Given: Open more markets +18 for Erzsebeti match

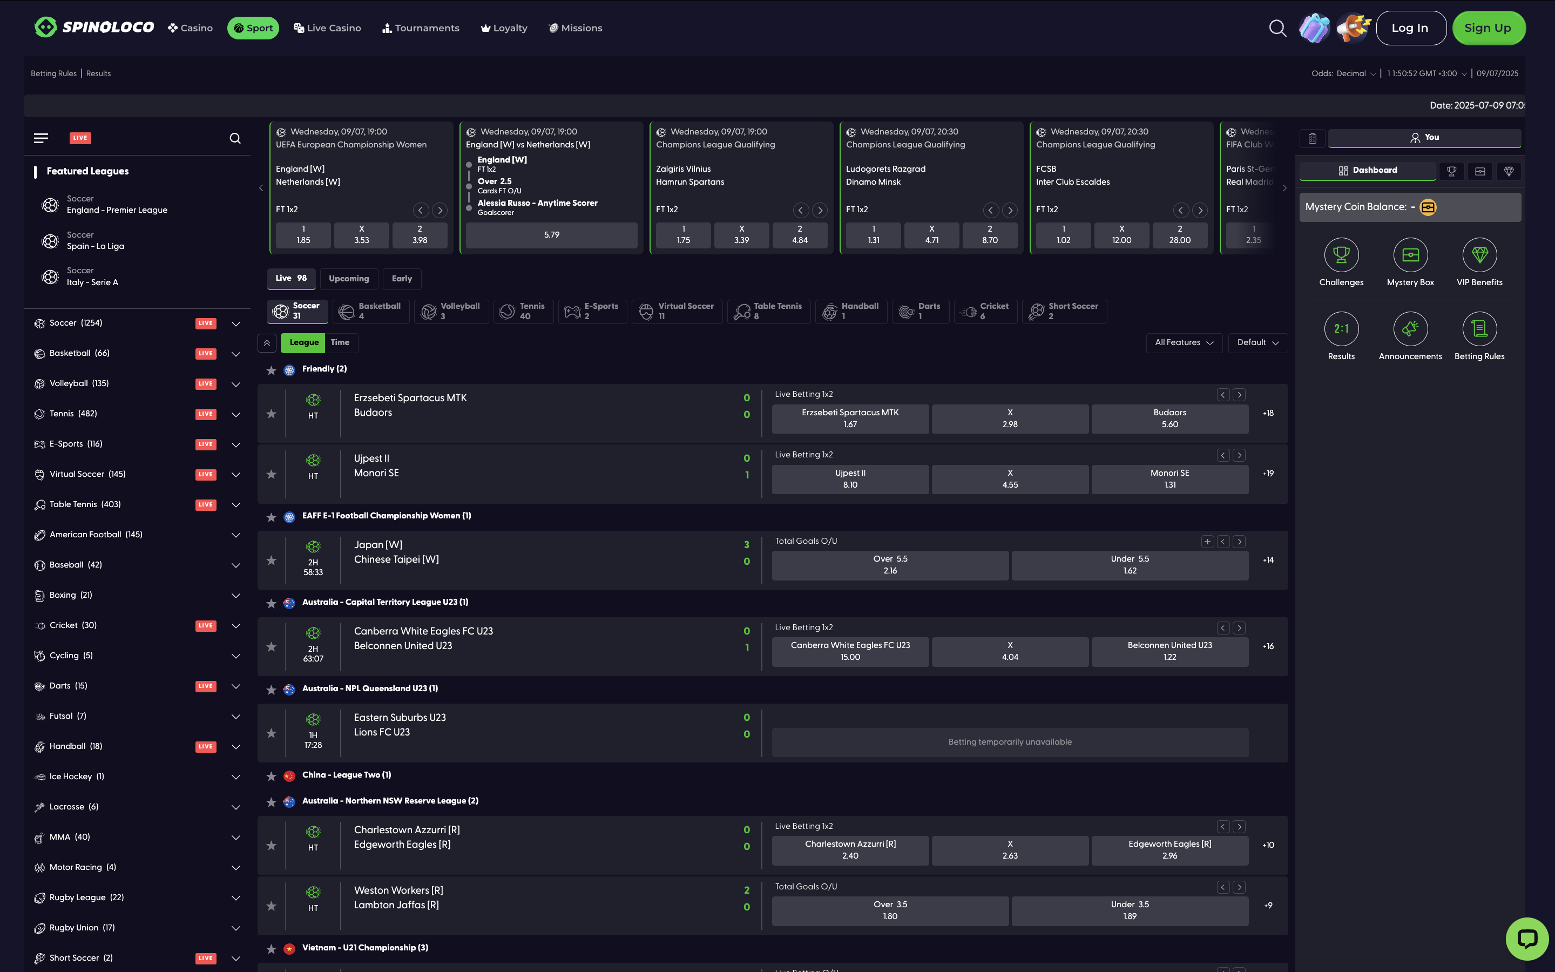Looking at the screenshot, I should click(x=1268, y=413).
